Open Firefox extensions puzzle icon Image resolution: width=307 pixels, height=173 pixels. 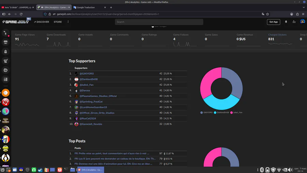pos(297,14)
